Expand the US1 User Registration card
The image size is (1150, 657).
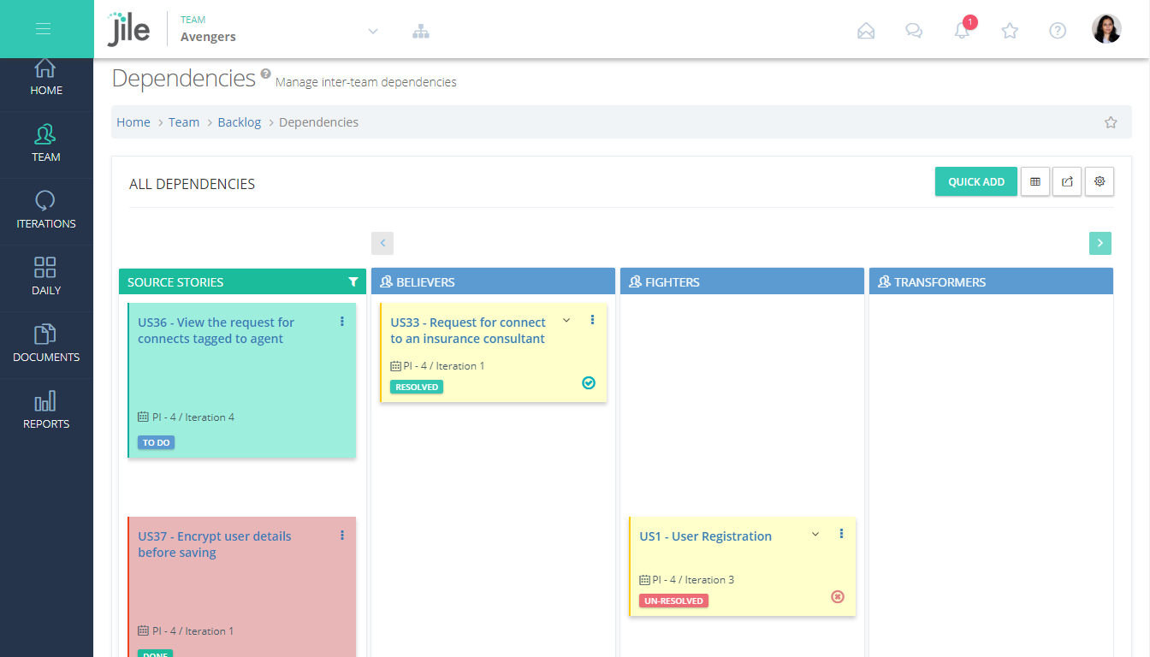(x=815, y=534)
